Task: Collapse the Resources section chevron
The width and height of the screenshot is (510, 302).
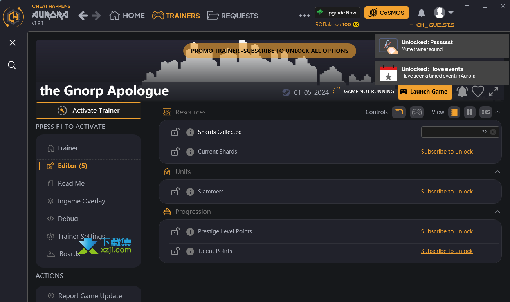Action: click(x=497, y=112)
